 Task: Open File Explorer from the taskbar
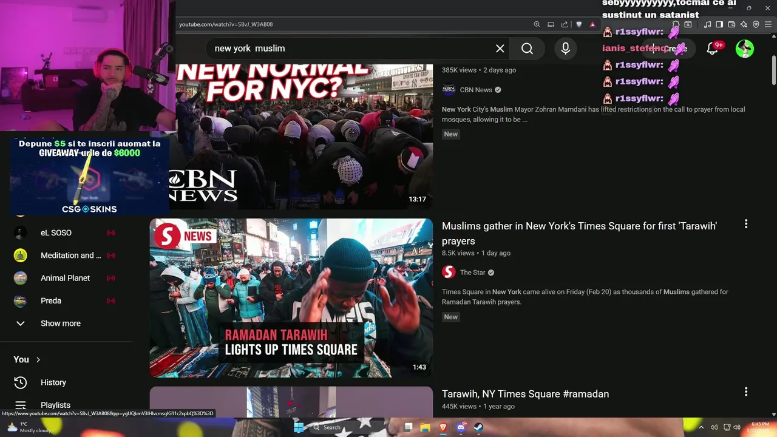click(426, 427)
